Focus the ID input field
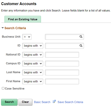111x107 pixels. [65, 46]
